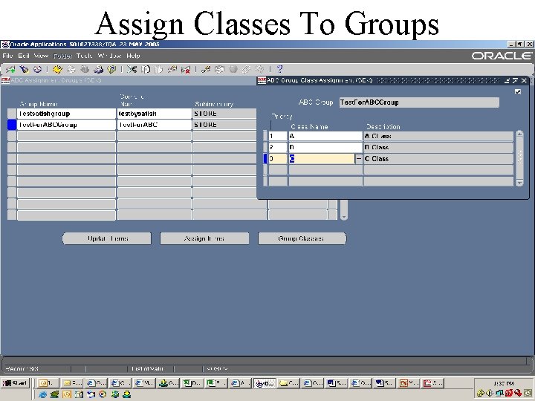Viewport: 535px width, 401px height.
Task: Click the Folder Tools toolbar icon
Action: (260, 70)
